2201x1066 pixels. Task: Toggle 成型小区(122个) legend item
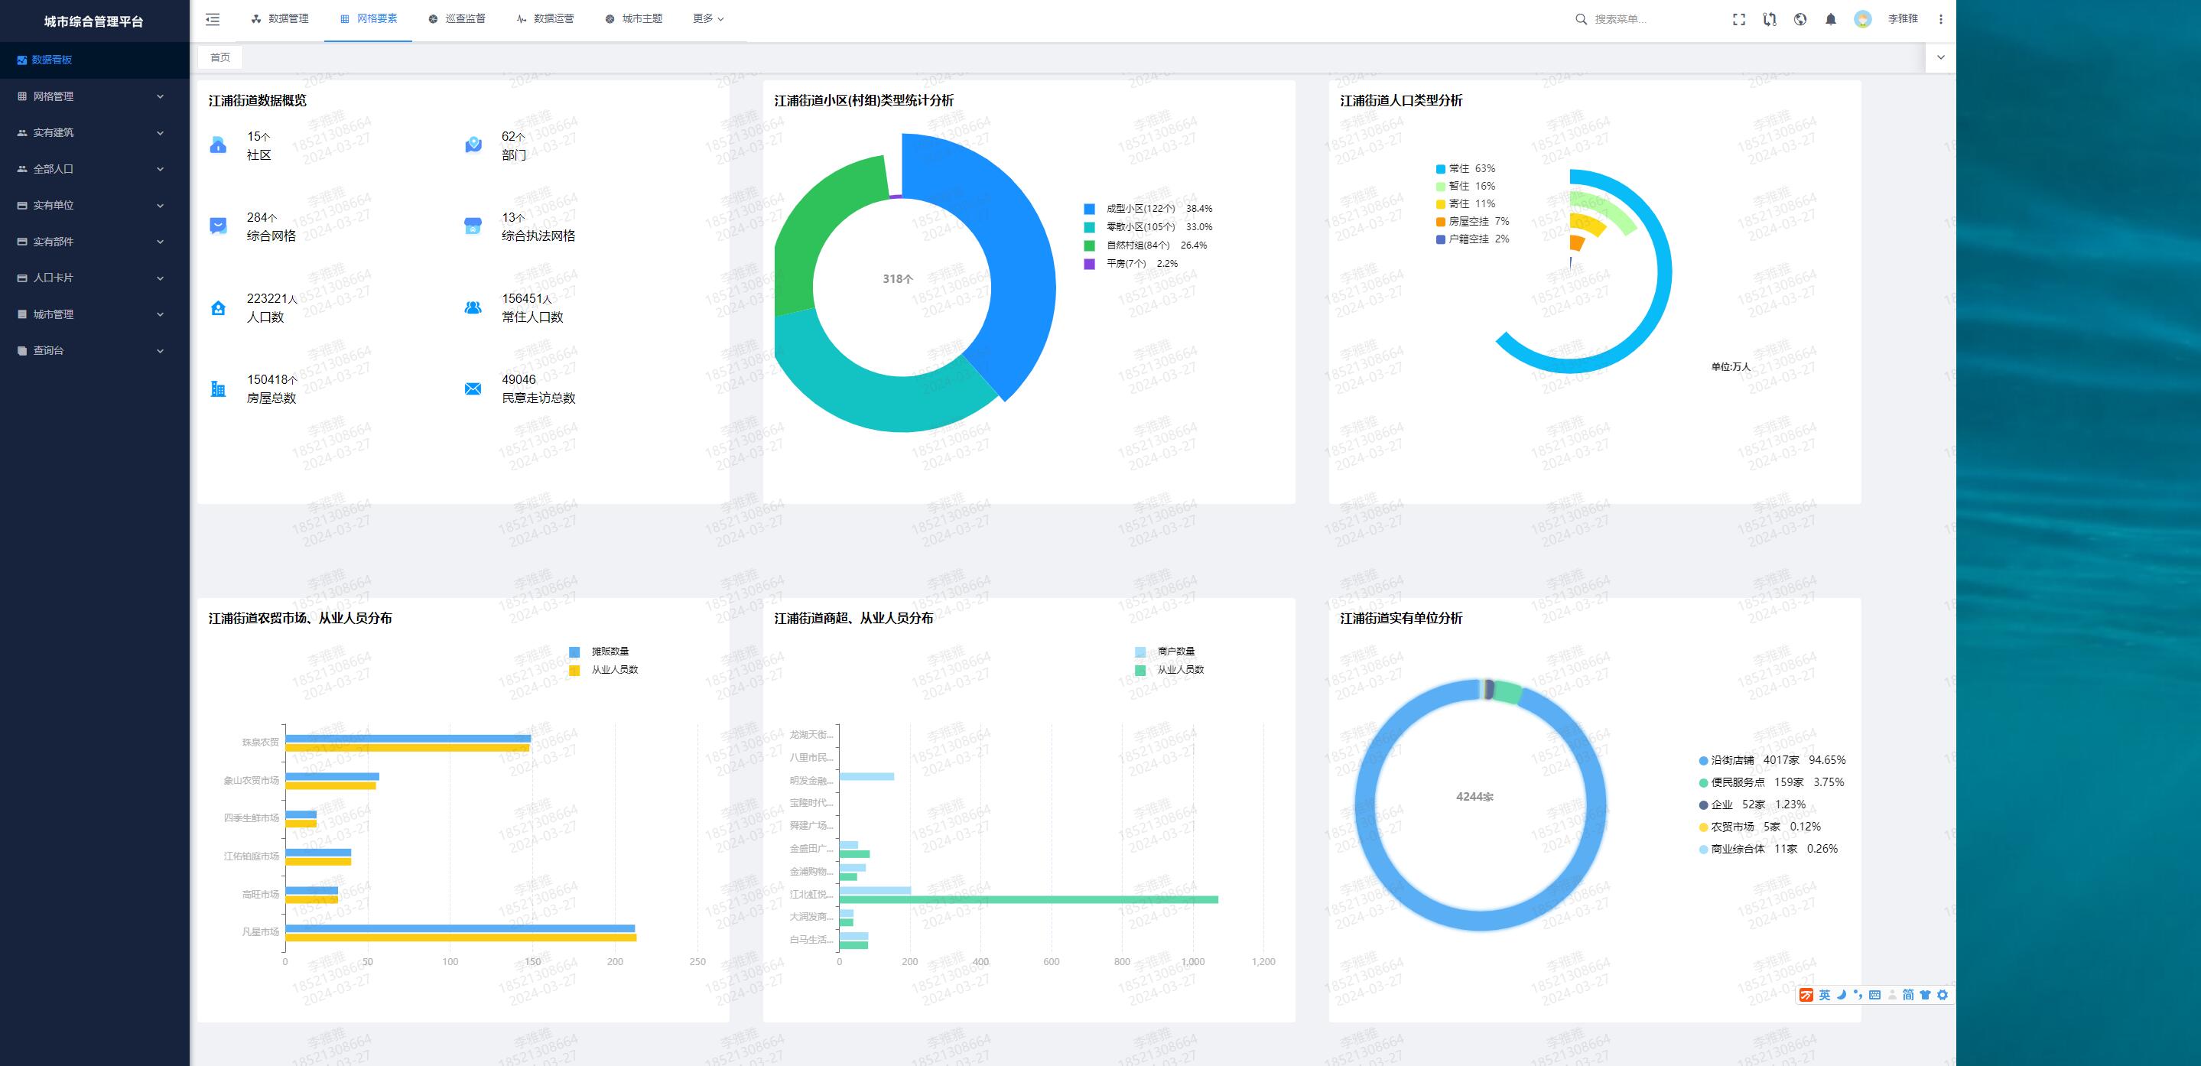[x=1147, y=209]
